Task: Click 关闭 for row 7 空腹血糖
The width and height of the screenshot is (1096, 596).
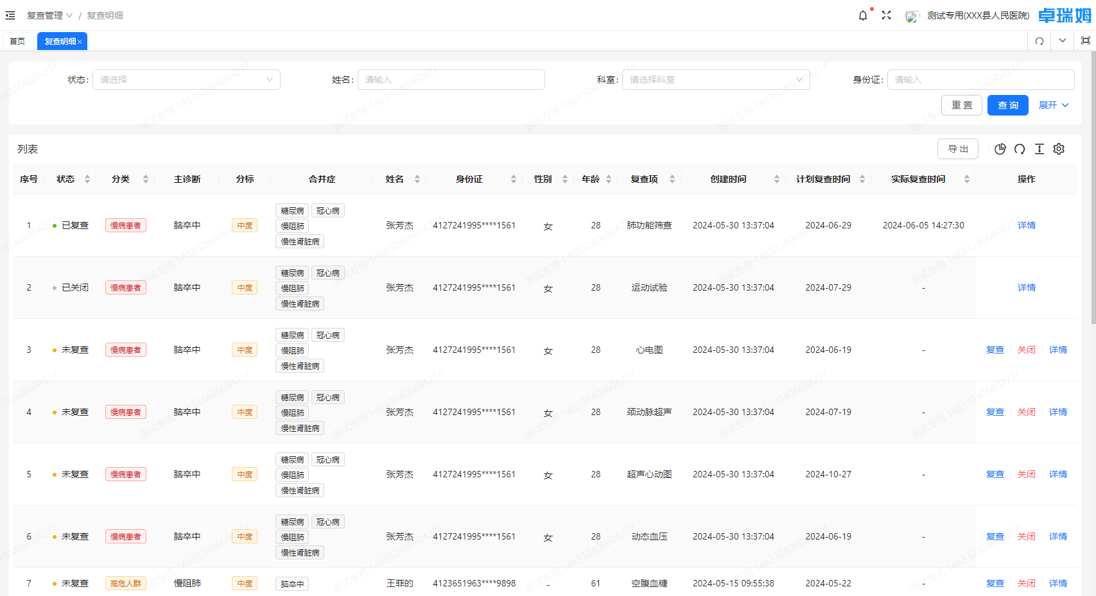Action: coord(1027,583)
